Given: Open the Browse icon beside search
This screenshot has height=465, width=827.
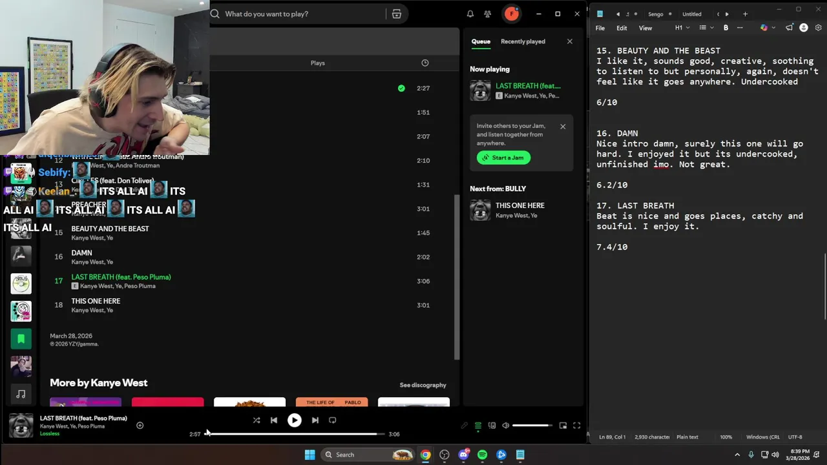Looking at the screenshot, I should point(397,14).
